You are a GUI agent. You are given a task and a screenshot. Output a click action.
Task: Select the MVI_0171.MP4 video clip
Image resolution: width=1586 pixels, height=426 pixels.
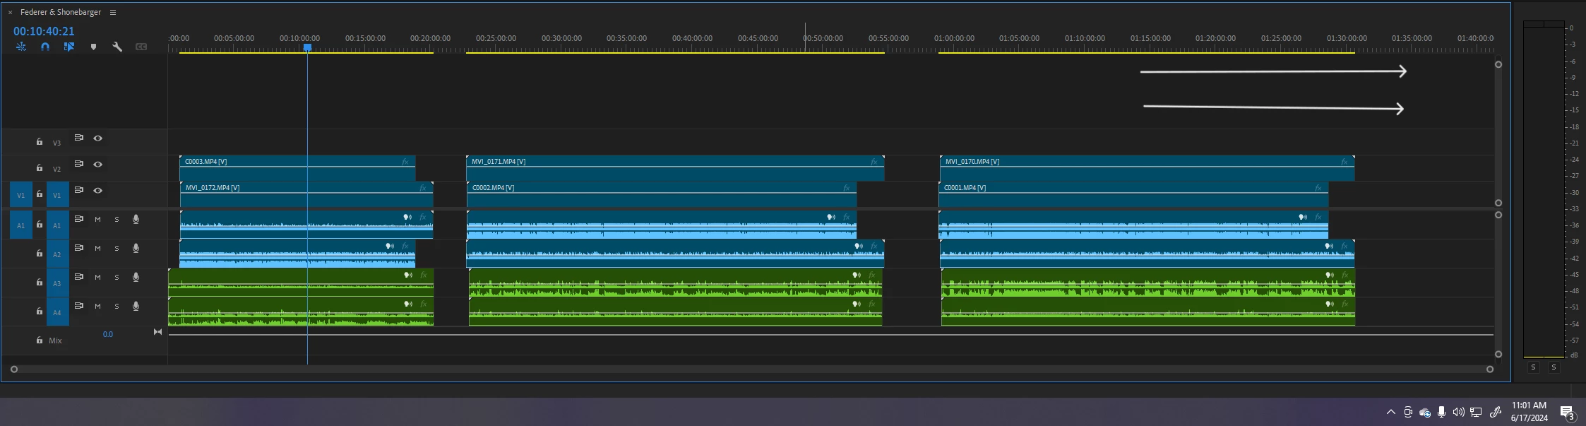(675, 168)
